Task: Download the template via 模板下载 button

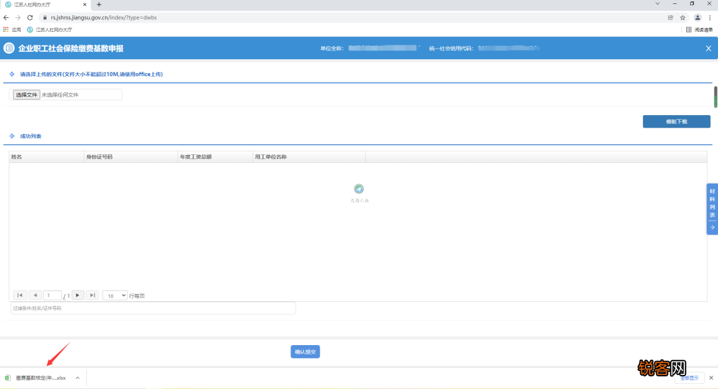Action: (676, 122)
